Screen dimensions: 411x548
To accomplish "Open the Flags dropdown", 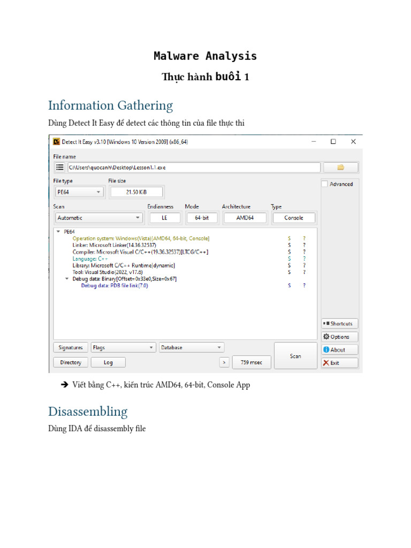I will pos(123,347).
